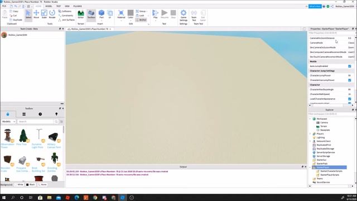357x201 pixels.
Task: Choose the Scale tool
Action: pos(44,15)
